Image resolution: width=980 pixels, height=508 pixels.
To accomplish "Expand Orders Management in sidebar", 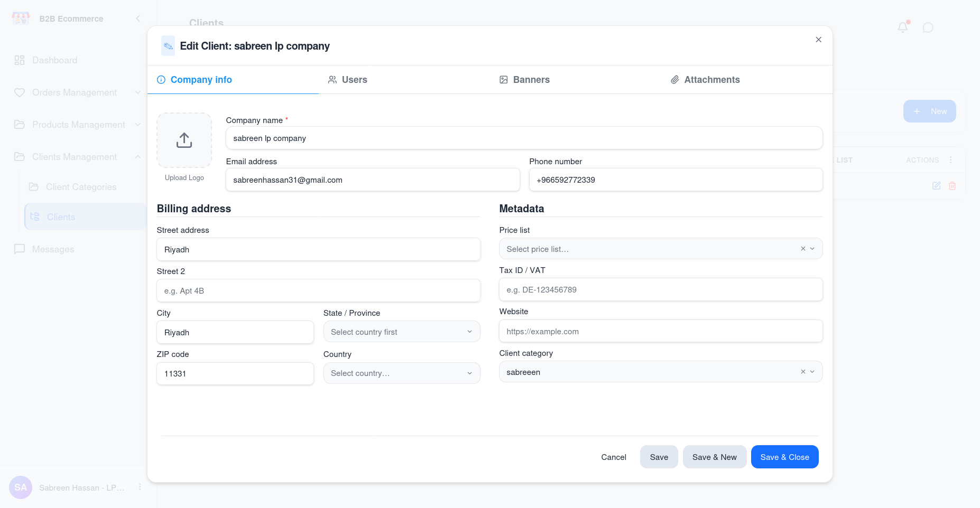I will (78, 92).
